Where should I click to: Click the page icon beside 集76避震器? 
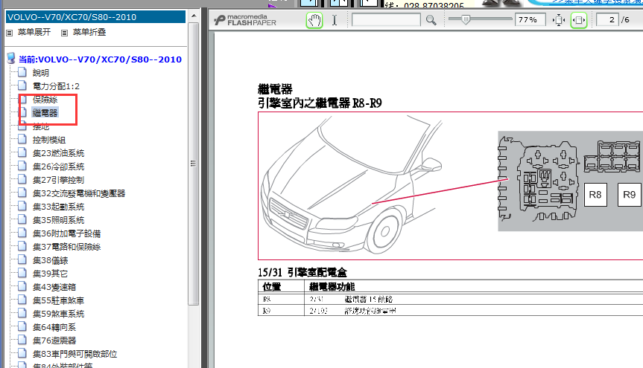22,340
